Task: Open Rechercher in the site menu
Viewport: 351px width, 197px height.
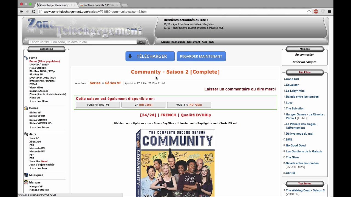Action: [x=178, y=42]
